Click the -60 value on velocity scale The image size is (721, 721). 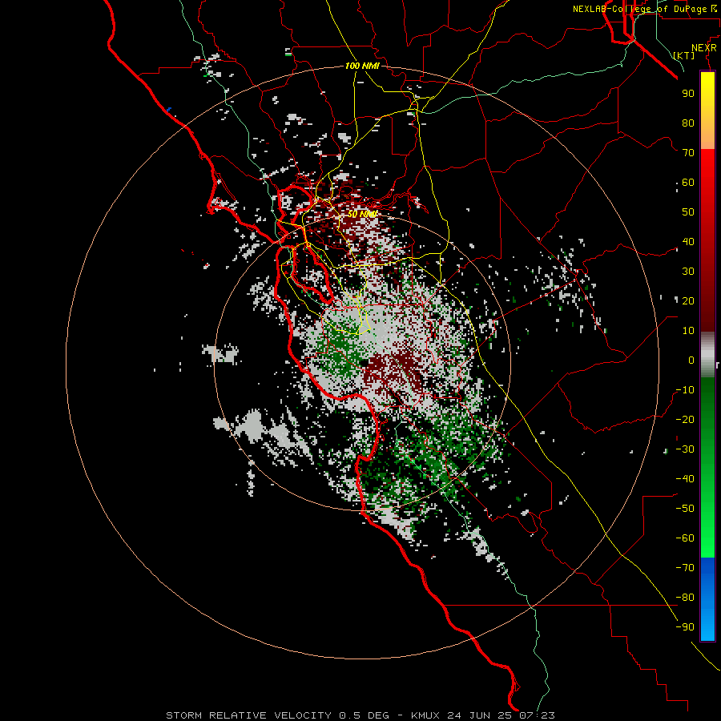click(x=685, y=538)
